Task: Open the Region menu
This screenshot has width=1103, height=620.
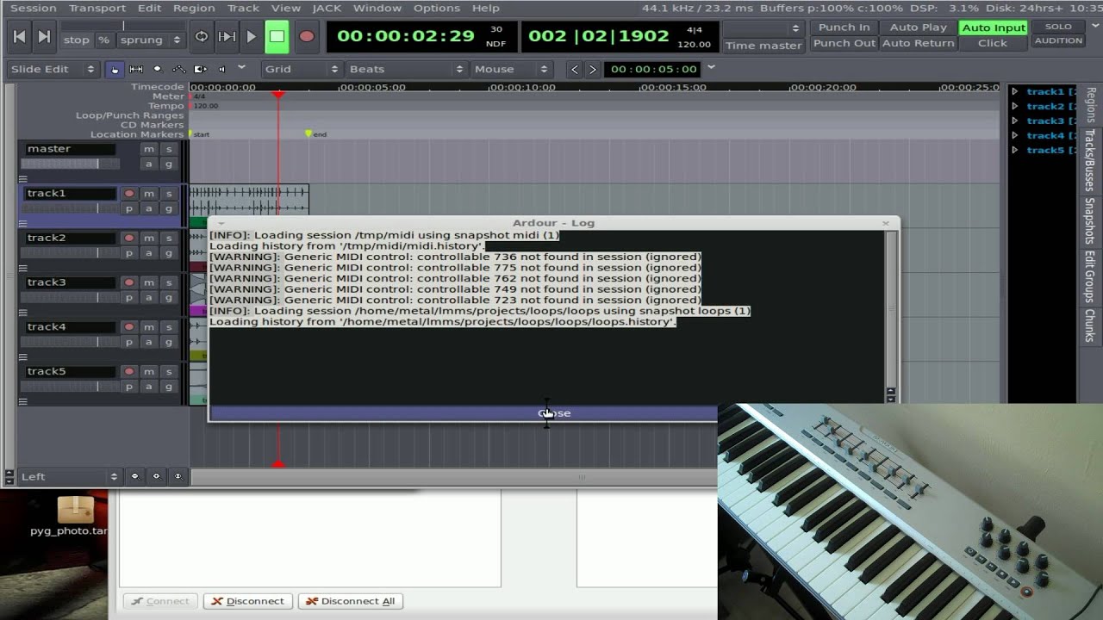Action: 194,8
